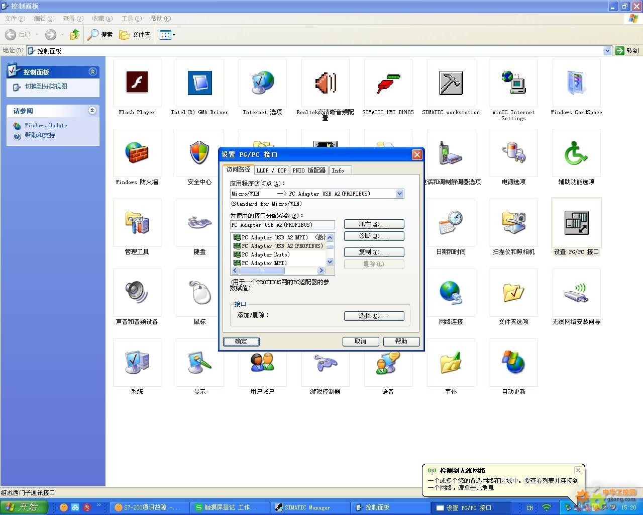The height and width of the screenshot is (515, 643).
Task: Open Internet 选项 icon
Action: (262, 83)
